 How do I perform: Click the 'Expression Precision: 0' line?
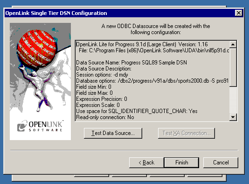[102, 99]
